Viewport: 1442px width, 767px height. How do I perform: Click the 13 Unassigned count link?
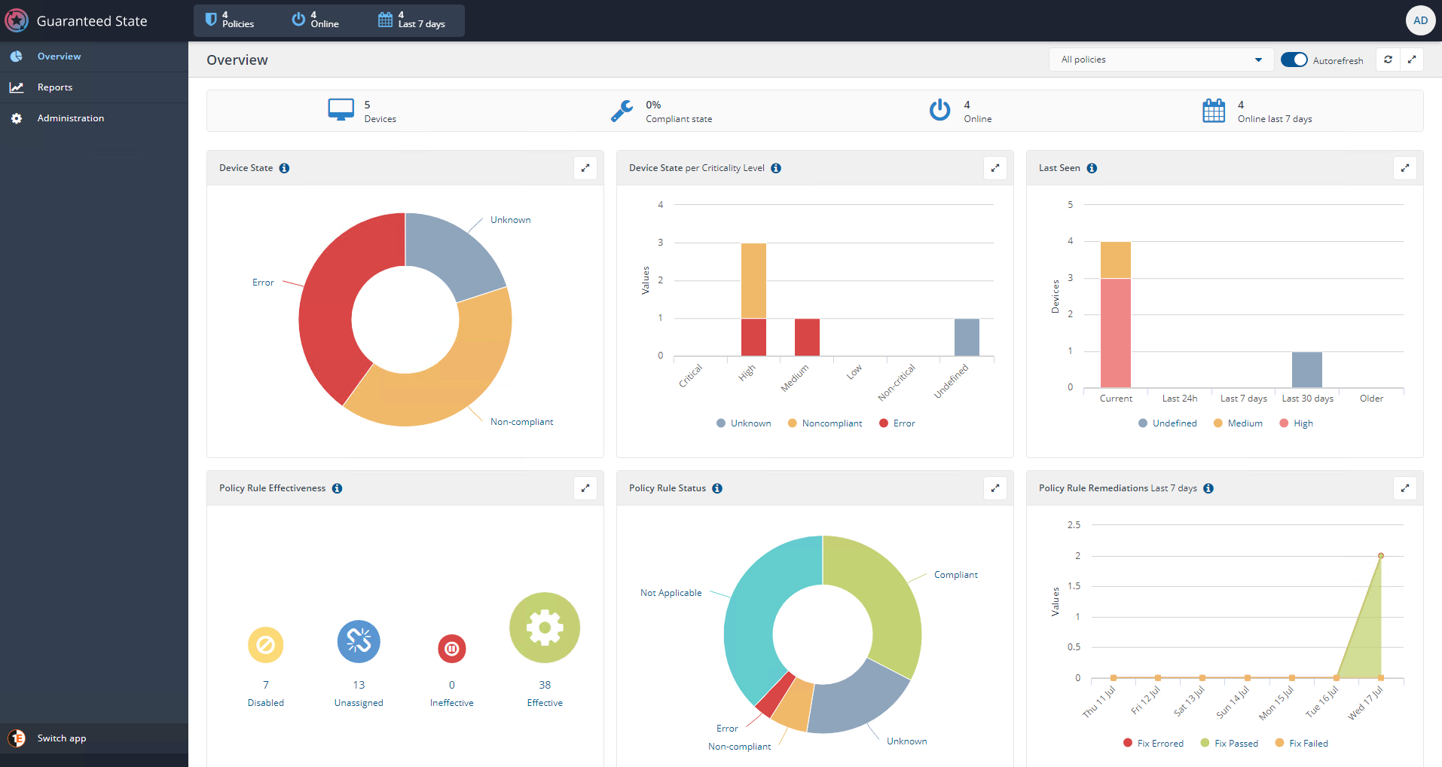pyautogui.click(x=359, y=685)
